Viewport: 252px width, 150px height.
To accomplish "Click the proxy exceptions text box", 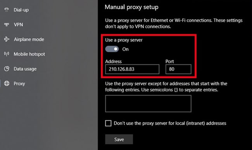I will click(x=148, y=104).
